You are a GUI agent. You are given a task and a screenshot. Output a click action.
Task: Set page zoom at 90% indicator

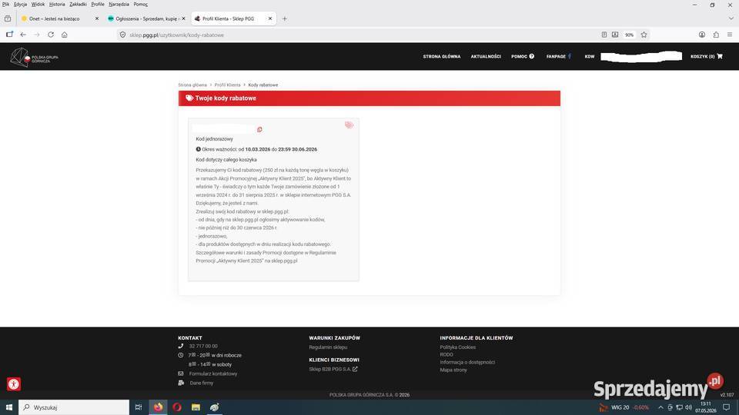point(629,35)
